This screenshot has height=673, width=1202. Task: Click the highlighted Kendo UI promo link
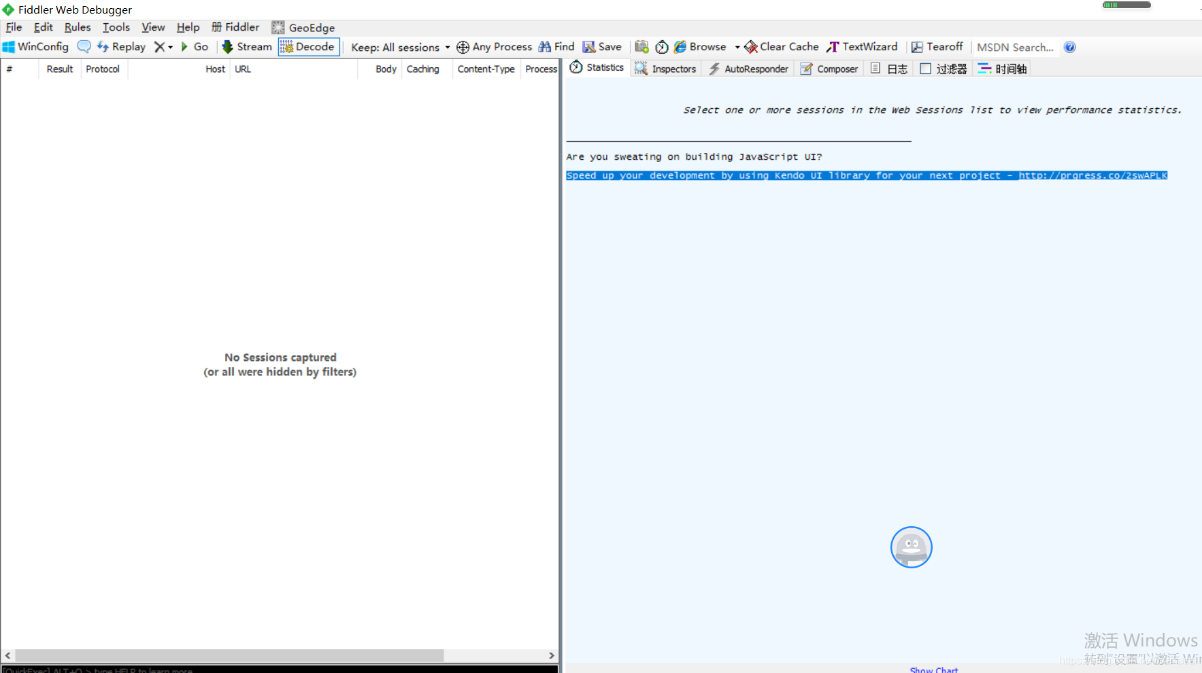(x=867, y=175)
